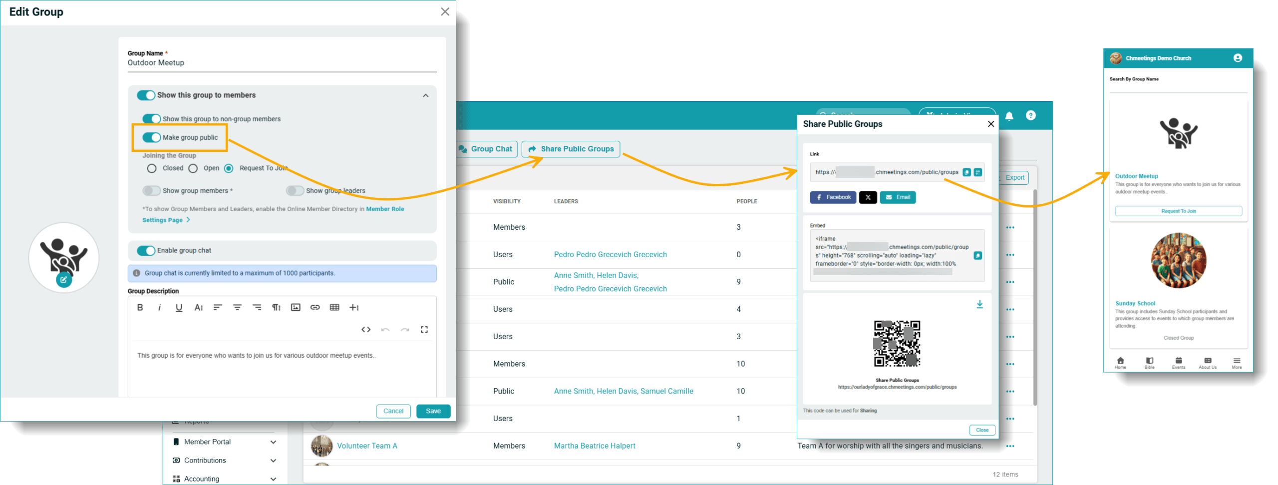
Task: Show QR code for public link
Action: point(977,172)
